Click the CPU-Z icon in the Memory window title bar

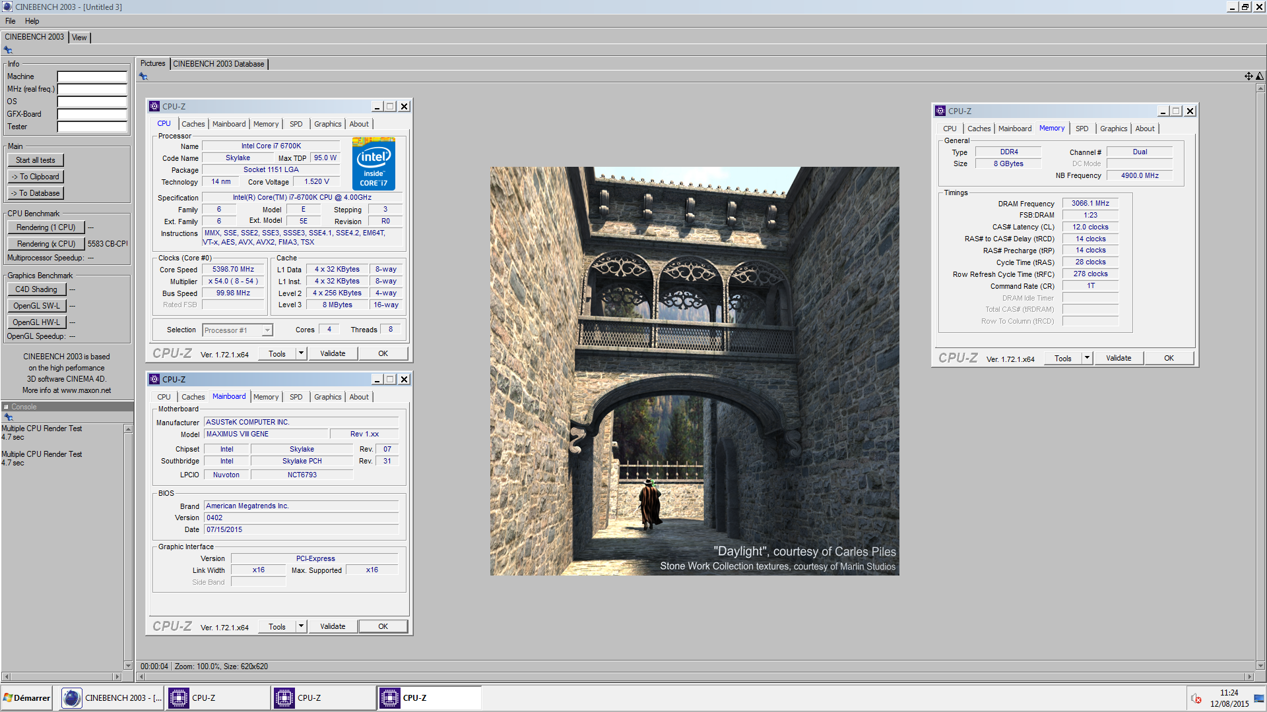tap(940, 111)
